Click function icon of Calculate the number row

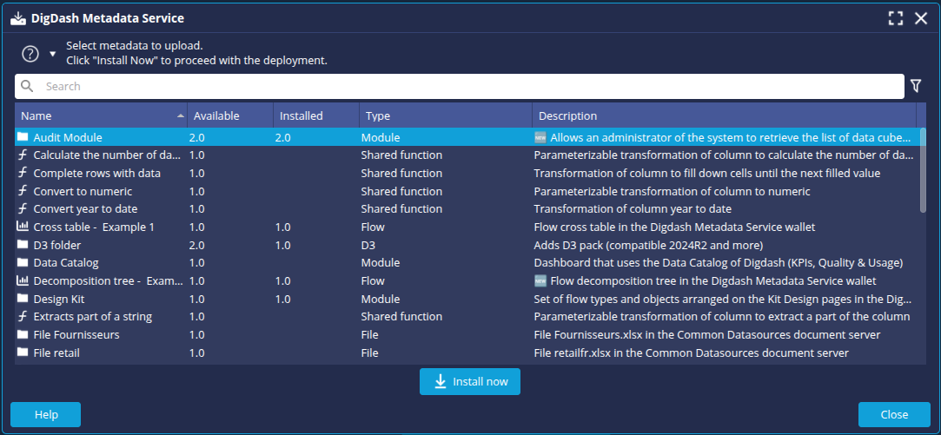click(23, 155)
